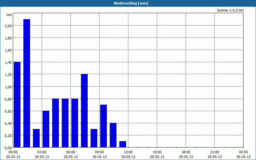
Task: Click the 09:00 time label
Action: click(x=100, y=152)
